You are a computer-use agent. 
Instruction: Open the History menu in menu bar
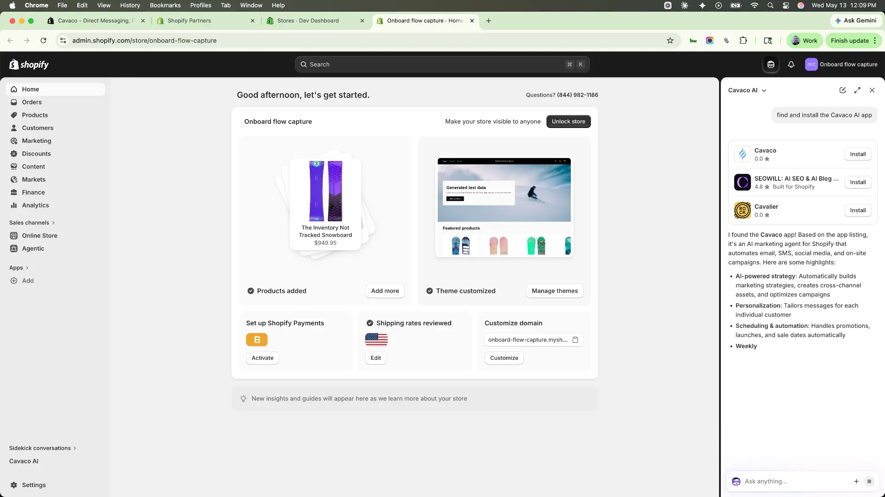click(x=130, y=5)
